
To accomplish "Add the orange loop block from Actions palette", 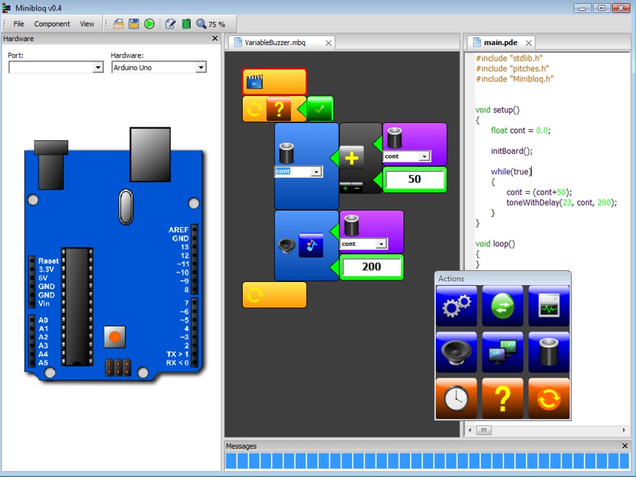I will click(x=549, y=398).
